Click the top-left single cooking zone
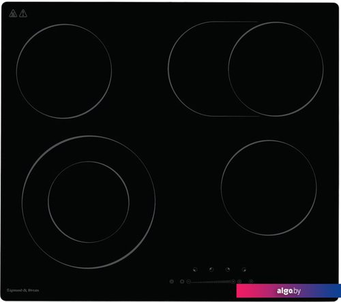Image resolution: width=341 pixels, height=302 pixels. pos(64,71)
